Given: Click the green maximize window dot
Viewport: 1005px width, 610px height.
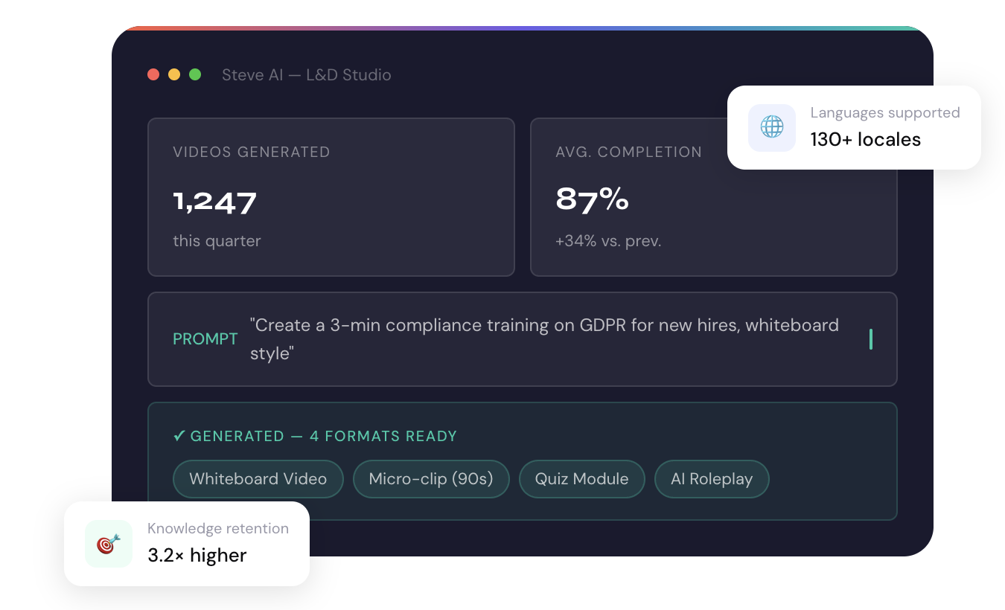Looking at the screenshot, I should (x=195, y=74).
